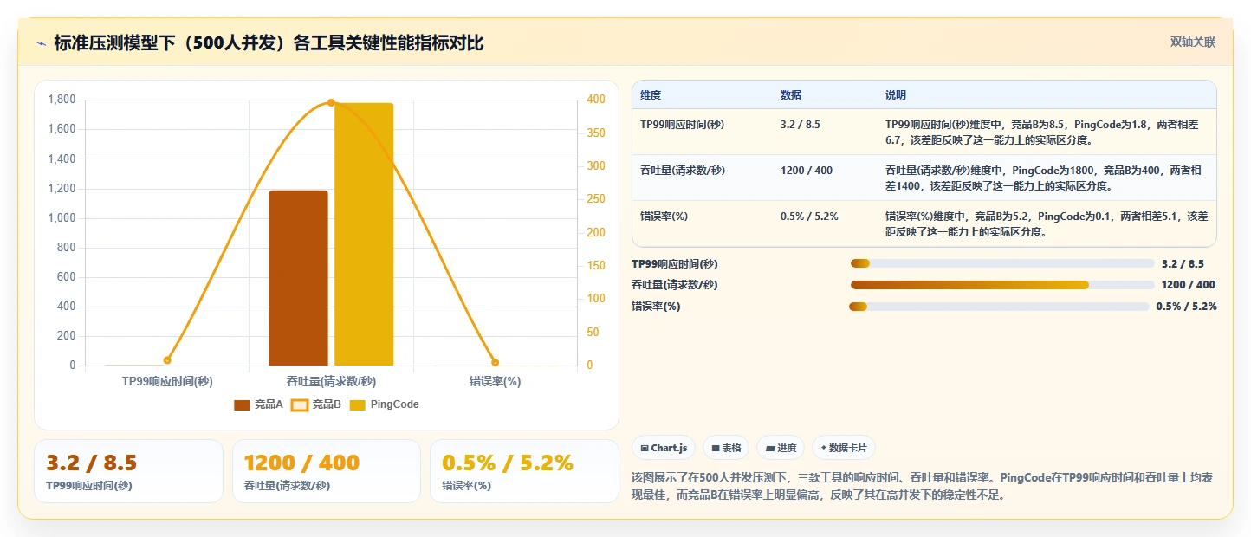Toggle the 竞品A legend item
The width and height of the screenshot is (1251, 537).
(x=259, y=404)
